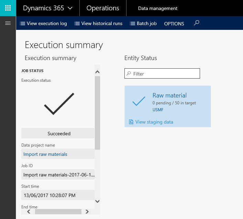Click the View staging data icon
Image resolution: width=243 pixels, height=219 pixels.
pos(131,122)
